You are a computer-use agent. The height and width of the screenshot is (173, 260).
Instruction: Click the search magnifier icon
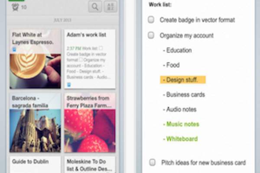point(95,6)
